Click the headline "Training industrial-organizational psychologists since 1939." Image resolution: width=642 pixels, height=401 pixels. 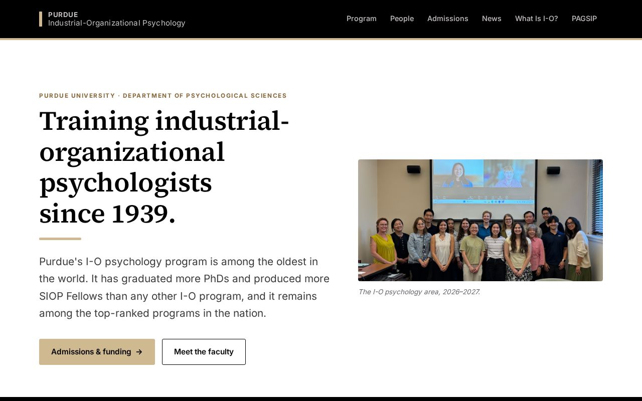point(165,167)
